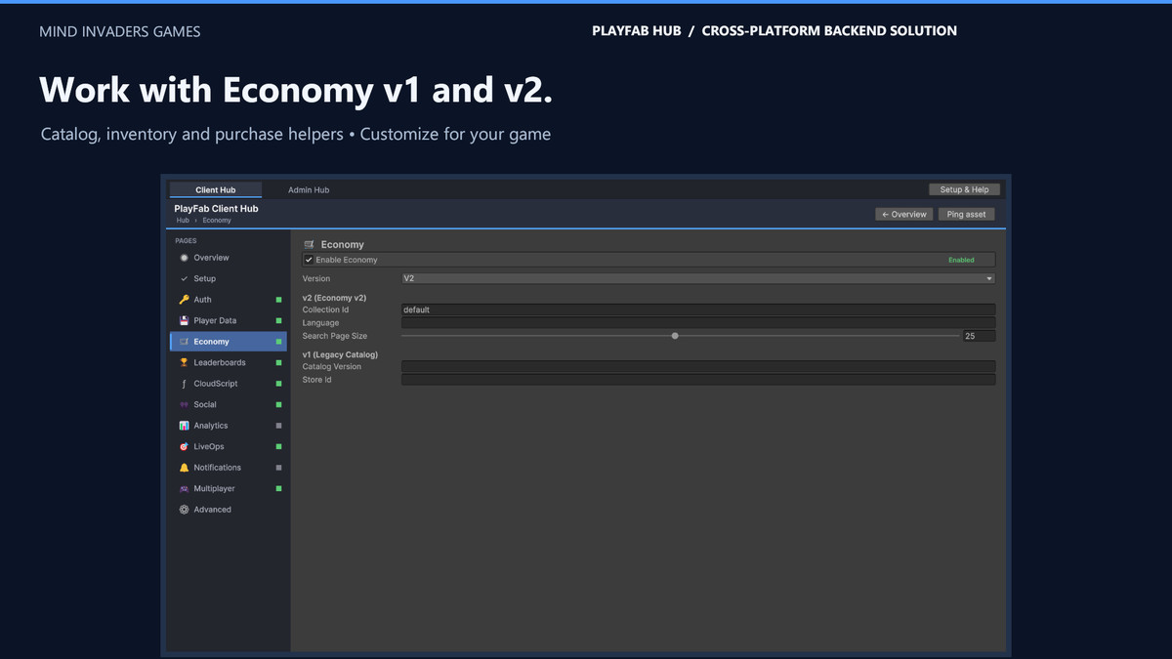1172x659 pixels.
Task: Open Leaderboards via trophy icon
Action: click(x=184, y=362)
